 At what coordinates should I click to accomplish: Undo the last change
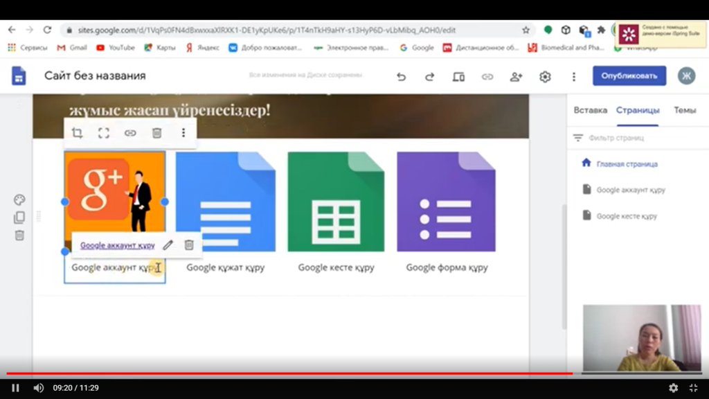click(x=401, y=76)
